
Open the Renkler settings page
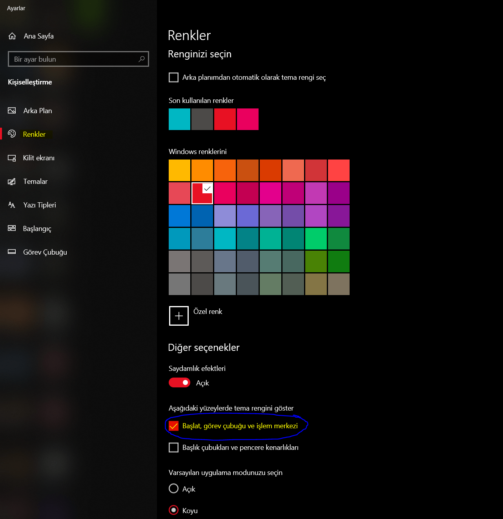tap(34, 134)
